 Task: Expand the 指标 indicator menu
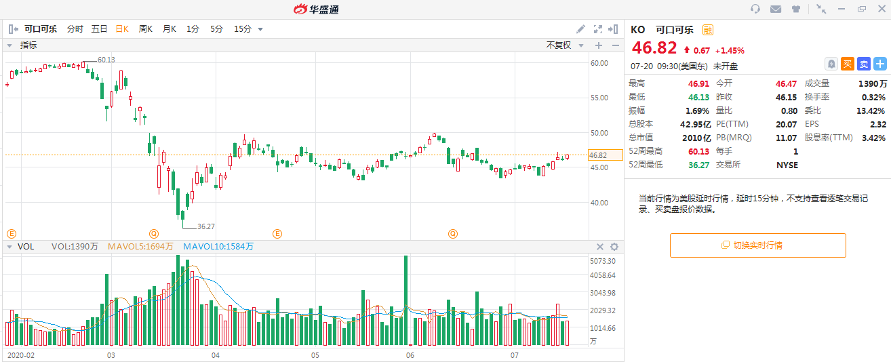(22, 45)
